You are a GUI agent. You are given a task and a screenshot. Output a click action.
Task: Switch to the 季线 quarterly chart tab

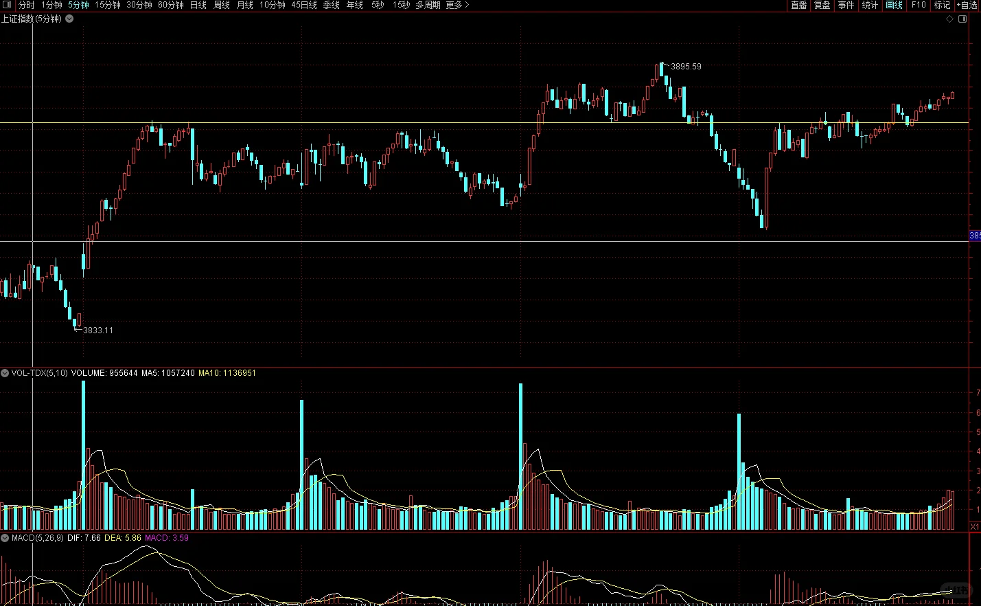point(332,5)
